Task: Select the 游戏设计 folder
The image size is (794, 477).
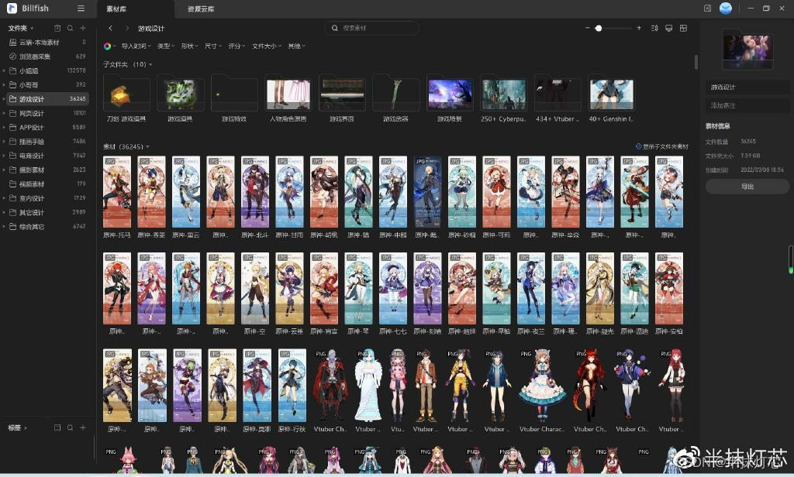Action: click(x=46, y=99)
